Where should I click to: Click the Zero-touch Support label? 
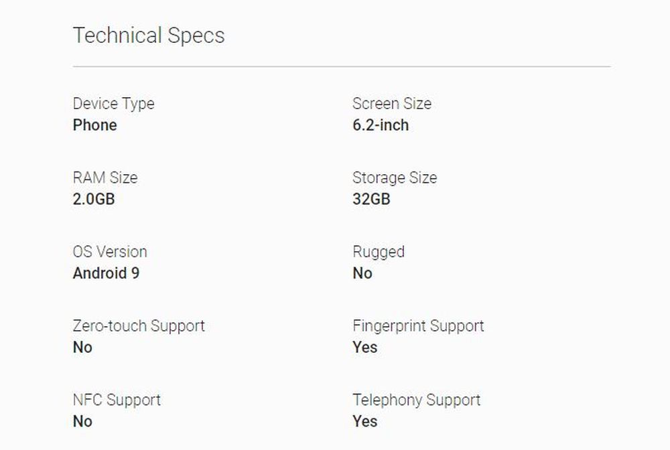point(139,326)
